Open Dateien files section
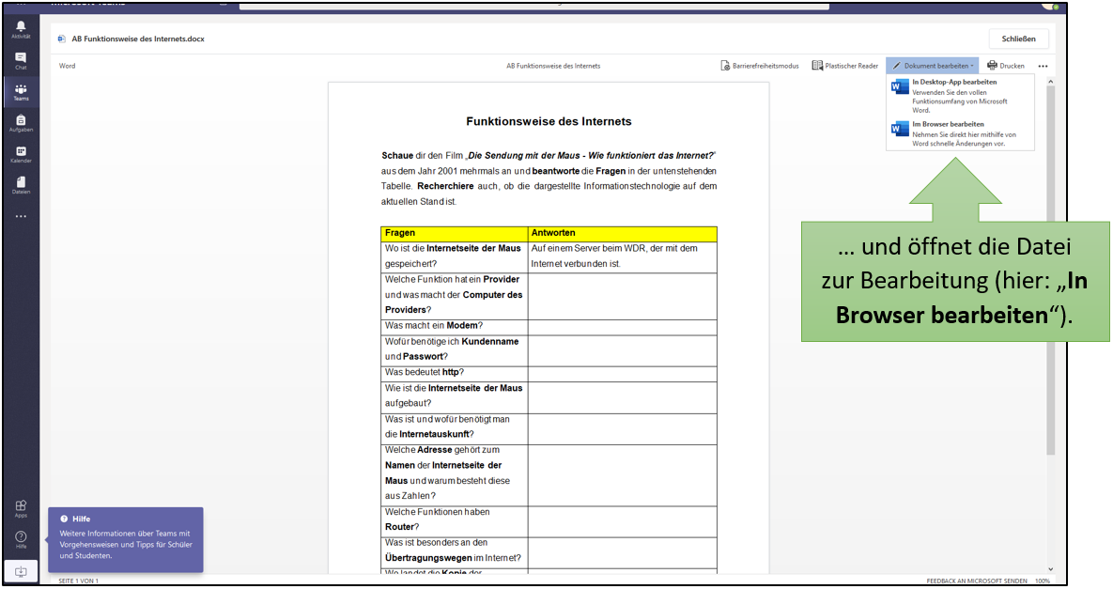The width and height of the screenshot is (1113, 589). 21,184
